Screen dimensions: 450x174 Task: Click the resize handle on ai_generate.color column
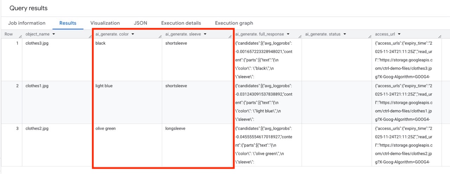coord(160,36)
